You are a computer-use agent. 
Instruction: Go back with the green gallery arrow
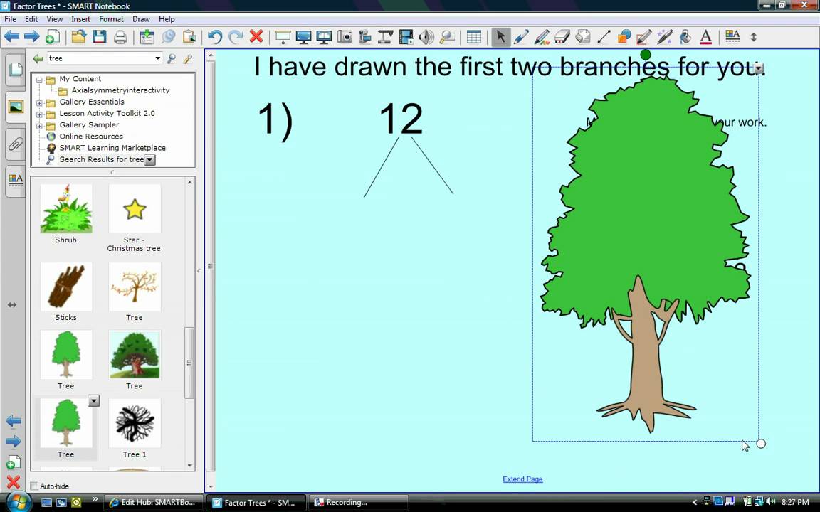tap(38, 58)
